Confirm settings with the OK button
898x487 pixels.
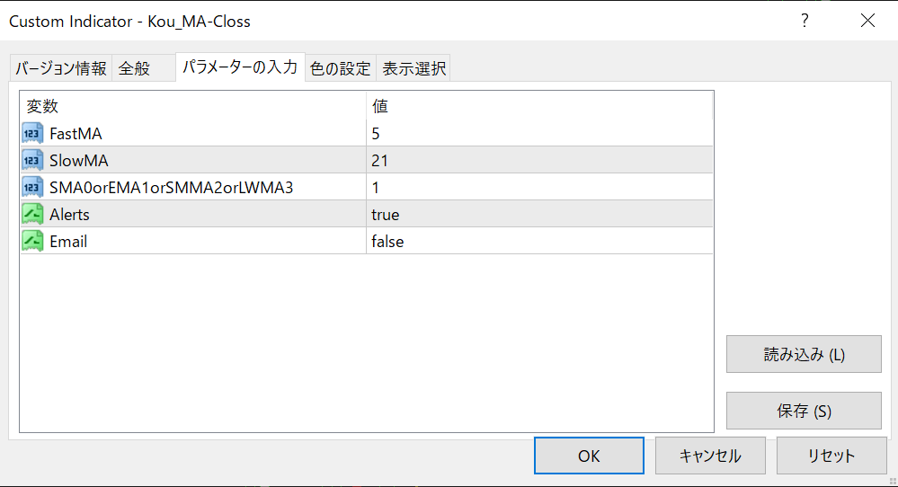tap(589, 456)
